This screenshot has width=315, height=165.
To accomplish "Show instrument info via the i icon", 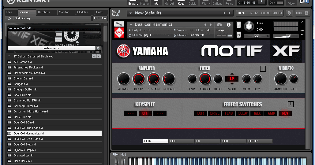I will (229, 25).
